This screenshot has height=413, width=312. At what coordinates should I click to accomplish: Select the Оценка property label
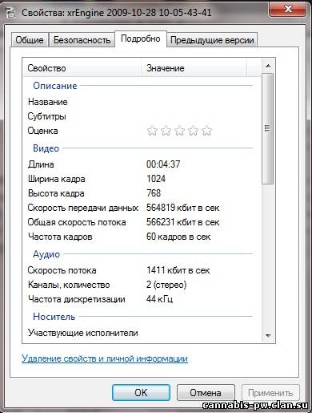(42, 131)
